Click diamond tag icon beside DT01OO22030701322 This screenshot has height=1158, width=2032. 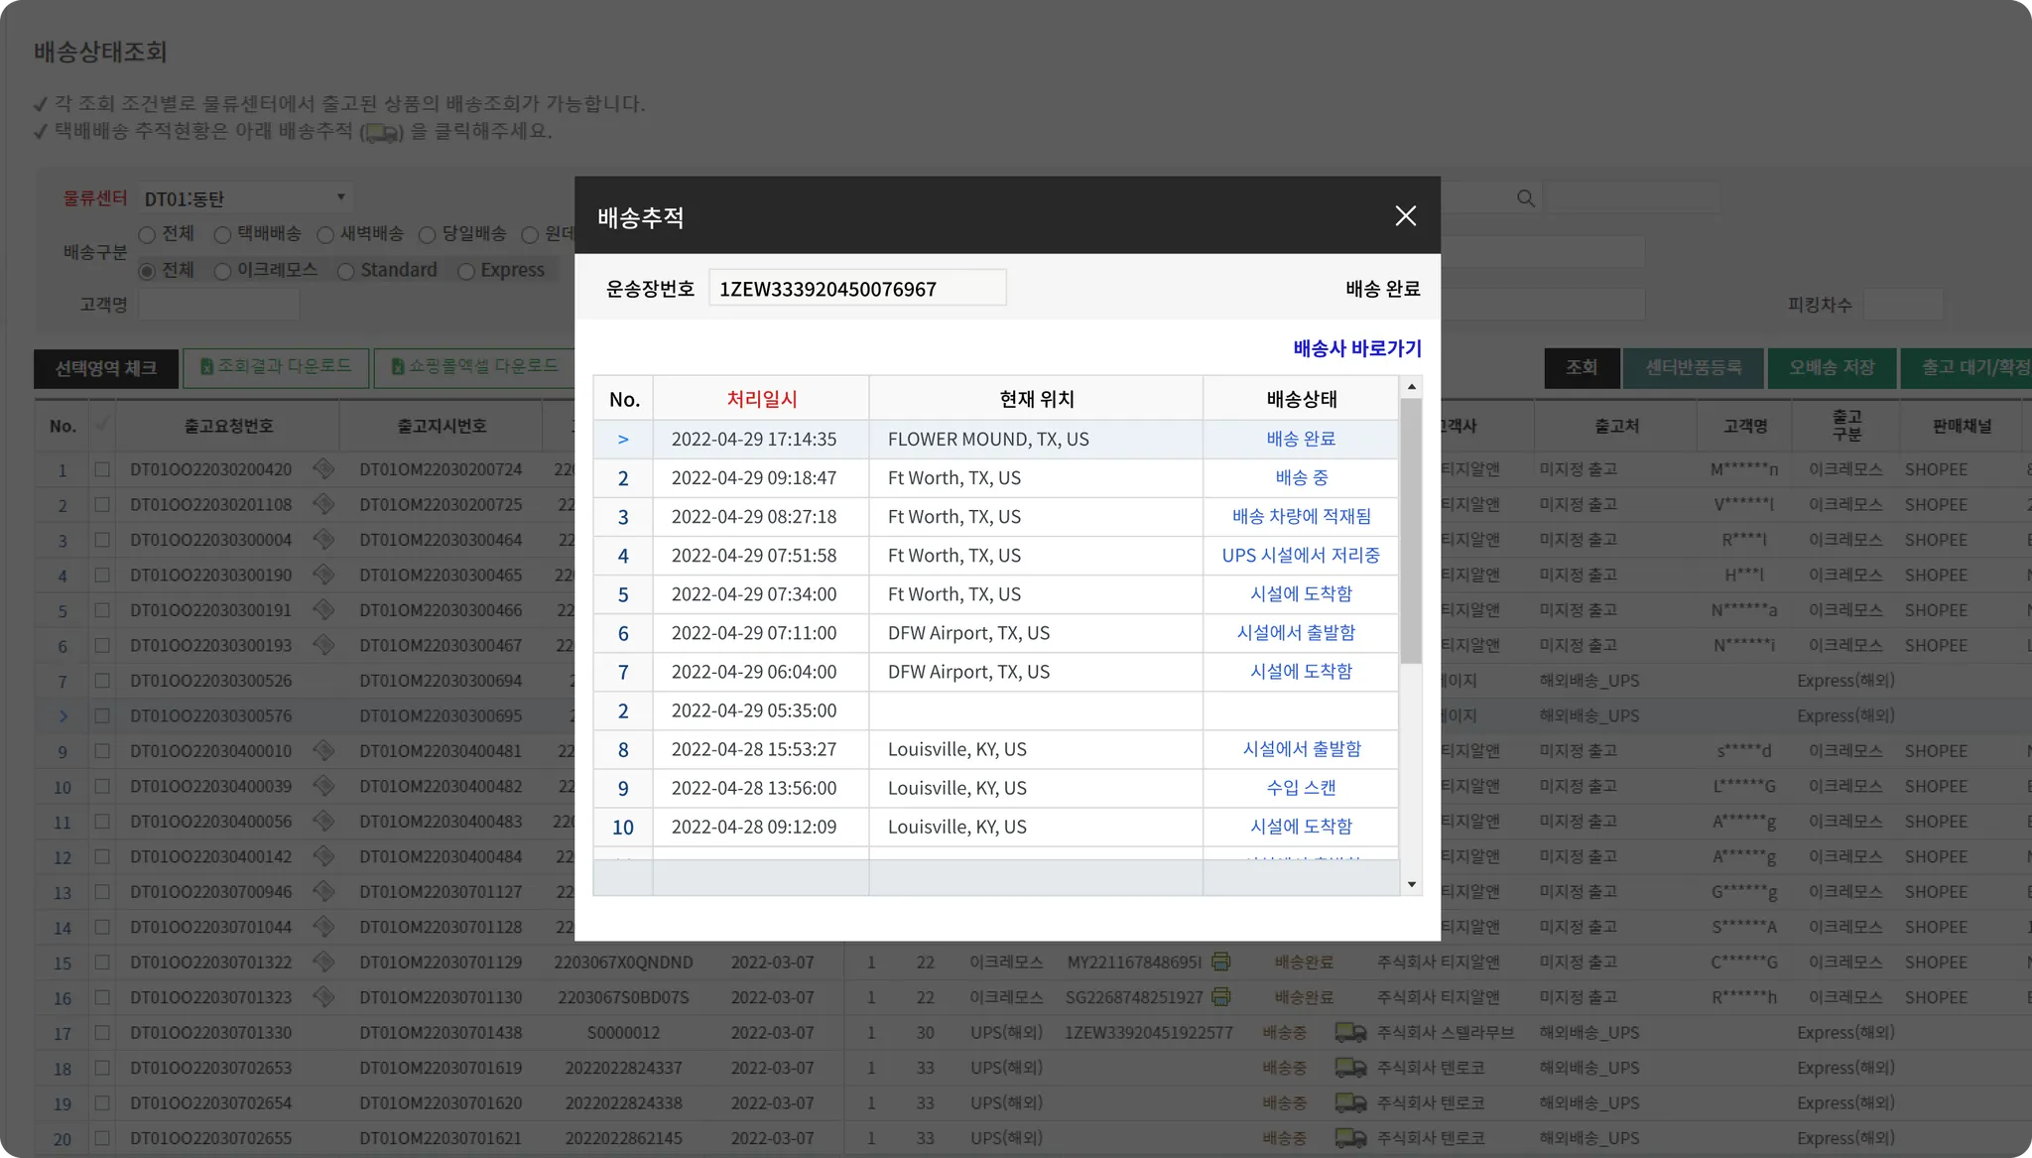[323, 962]
